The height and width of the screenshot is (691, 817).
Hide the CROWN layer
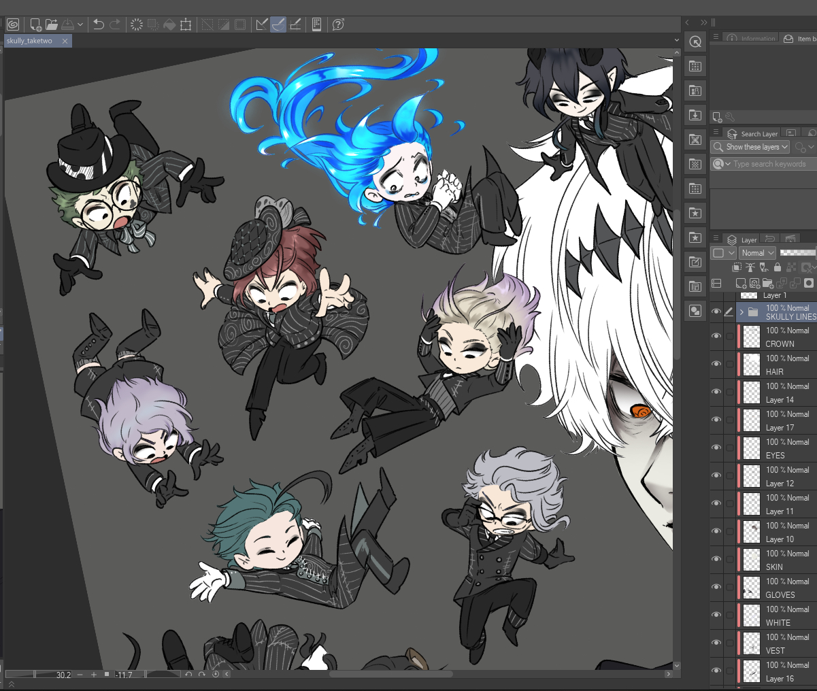pyautogui.click(x=716, y=337)
